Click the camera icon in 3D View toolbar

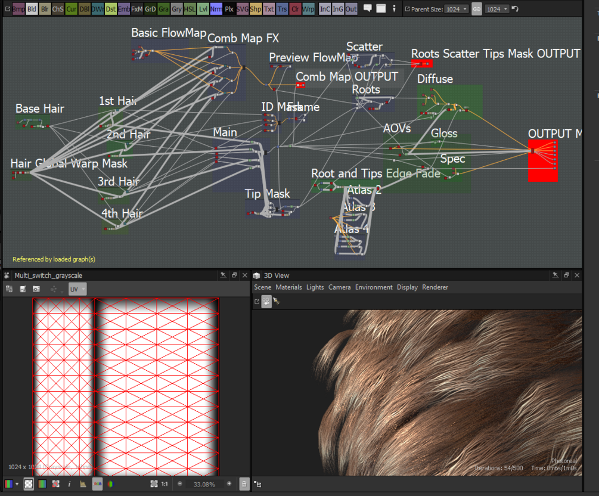coord(266,302)
